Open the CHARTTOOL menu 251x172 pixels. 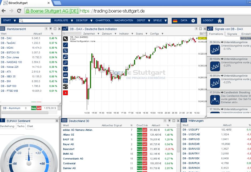(103, 20)
